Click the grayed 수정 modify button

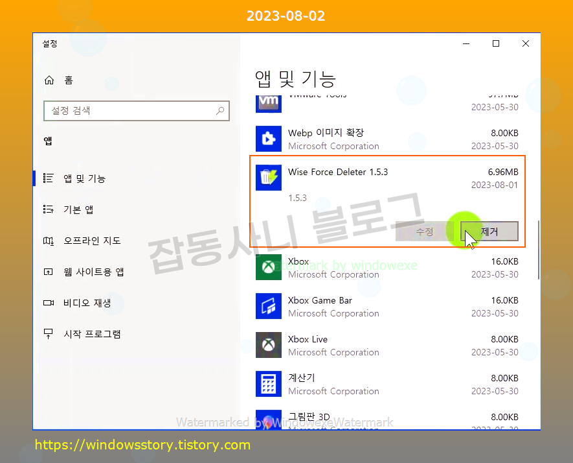[x=424, y=231]
